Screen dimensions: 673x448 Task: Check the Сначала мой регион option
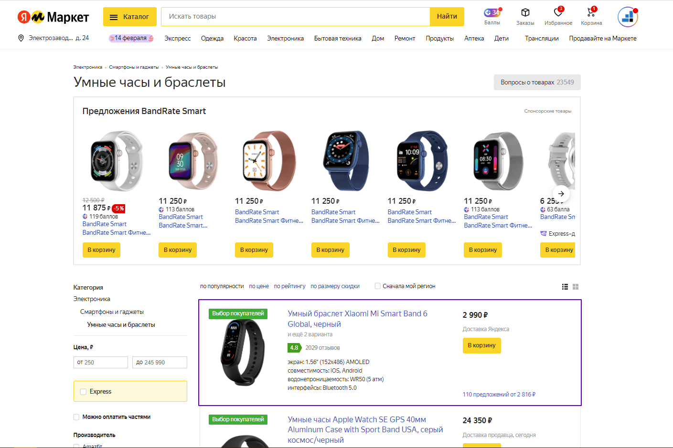378,286
